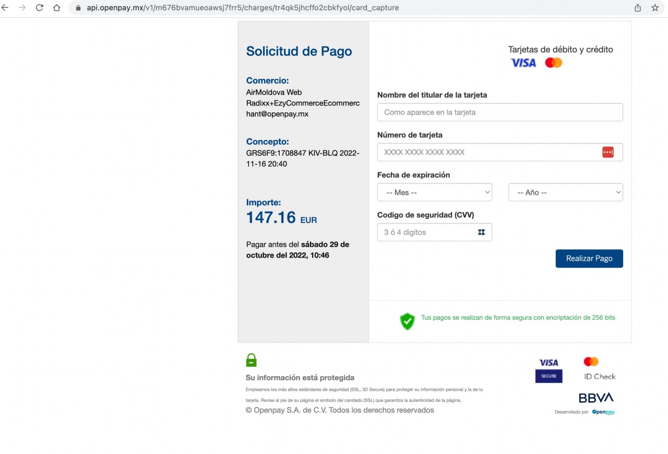Click the Su información está protegida text
Screen dimensions: 668x454
(300, 378)
